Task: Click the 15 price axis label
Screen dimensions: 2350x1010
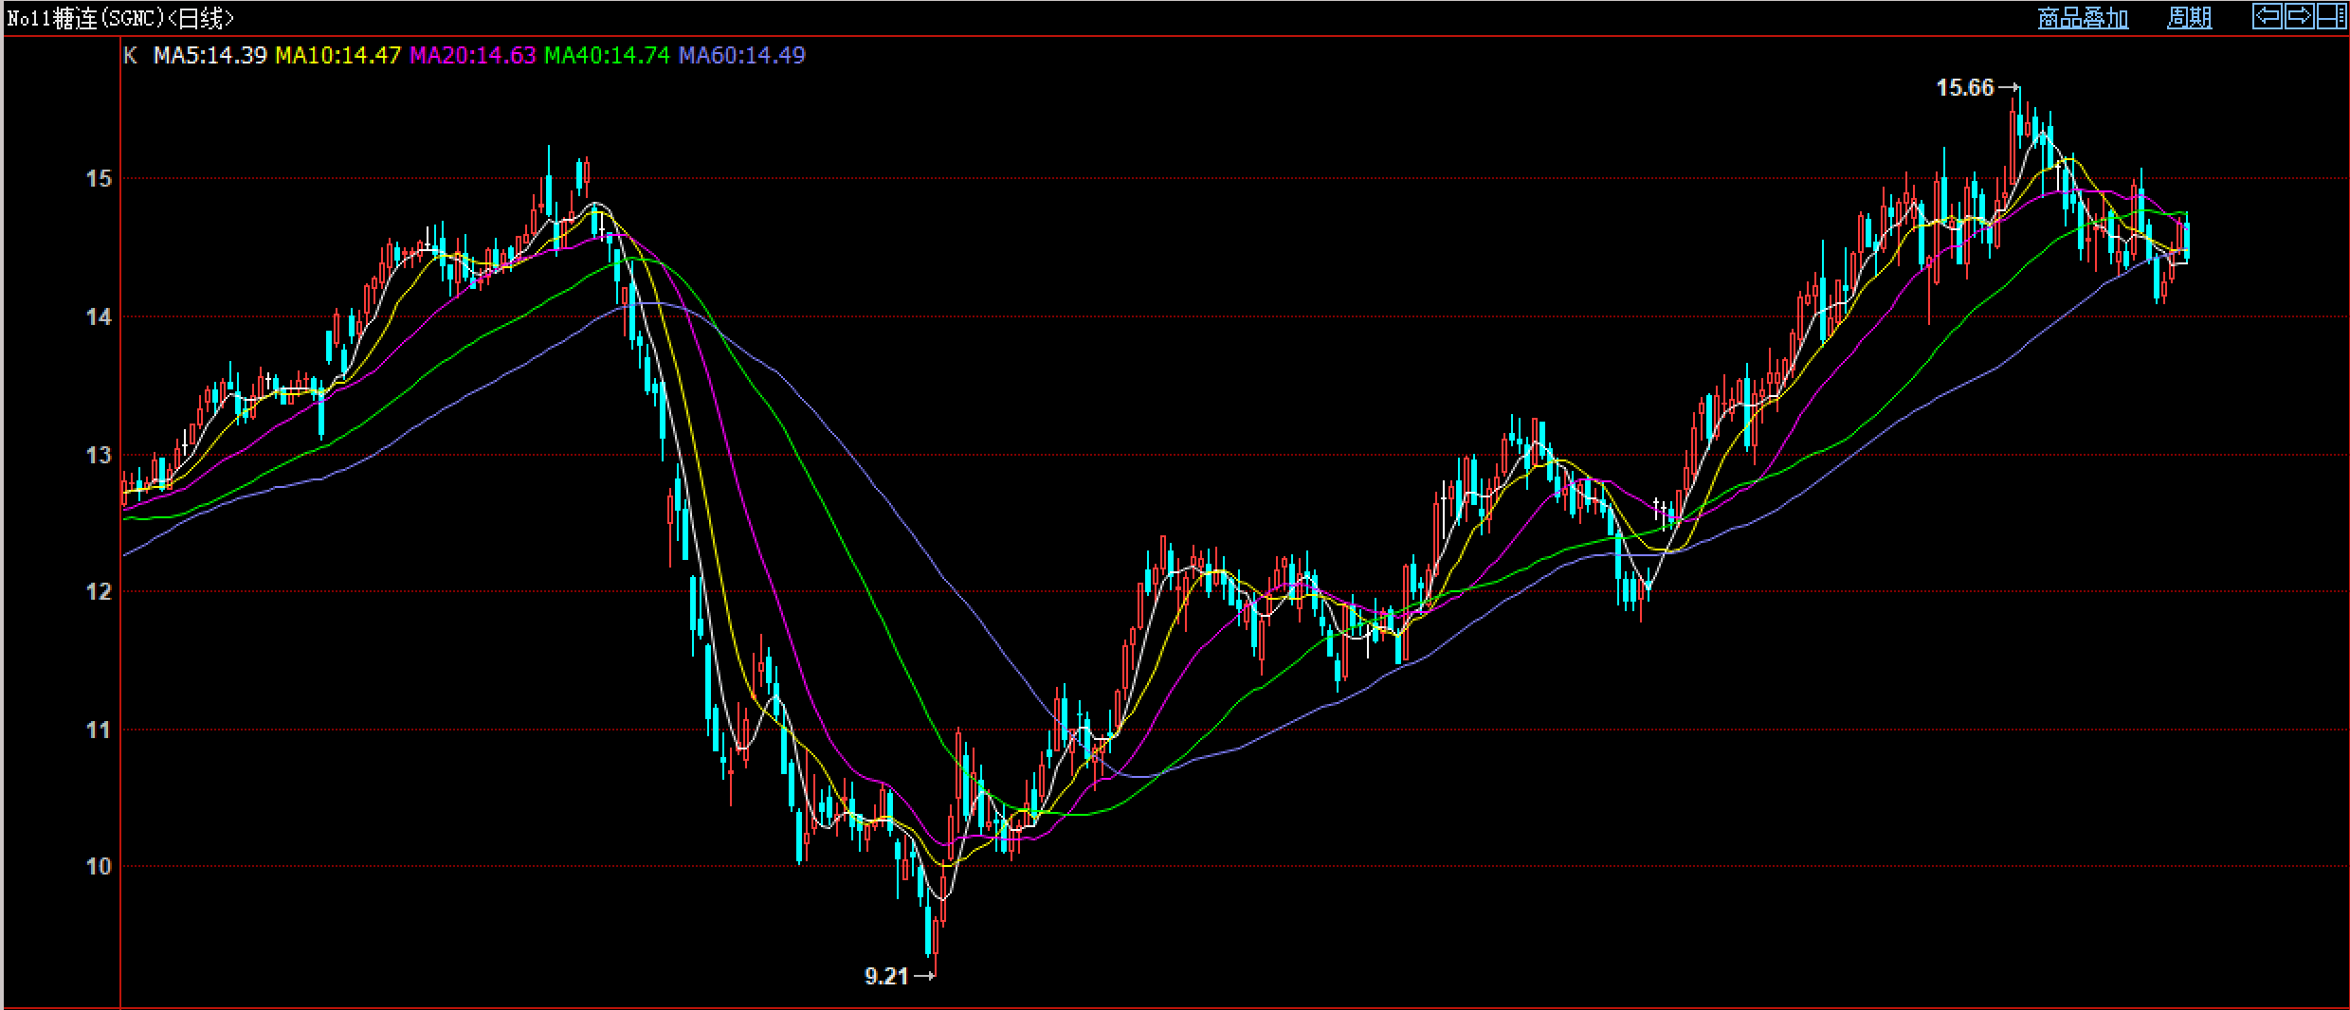Action: [x=99, y=178]
